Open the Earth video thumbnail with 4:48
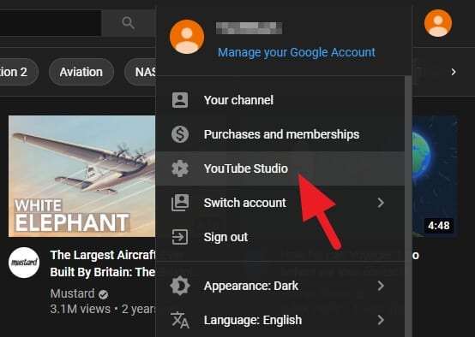475x337 pixels. point(435,176)
